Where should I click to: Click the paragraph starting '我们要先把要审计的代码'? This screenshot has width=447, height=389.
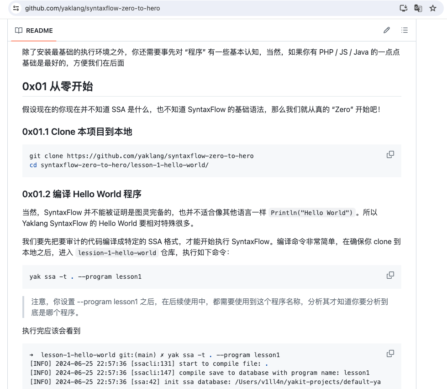[x=211, y=247]
